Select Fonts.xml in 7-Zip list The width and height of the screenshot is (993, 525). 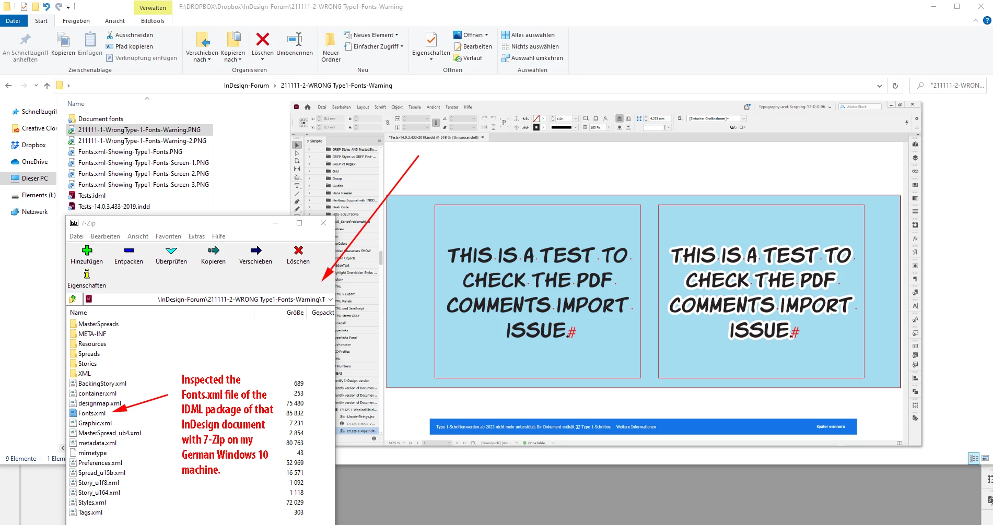pyautogui.click(x=92, y=413)
